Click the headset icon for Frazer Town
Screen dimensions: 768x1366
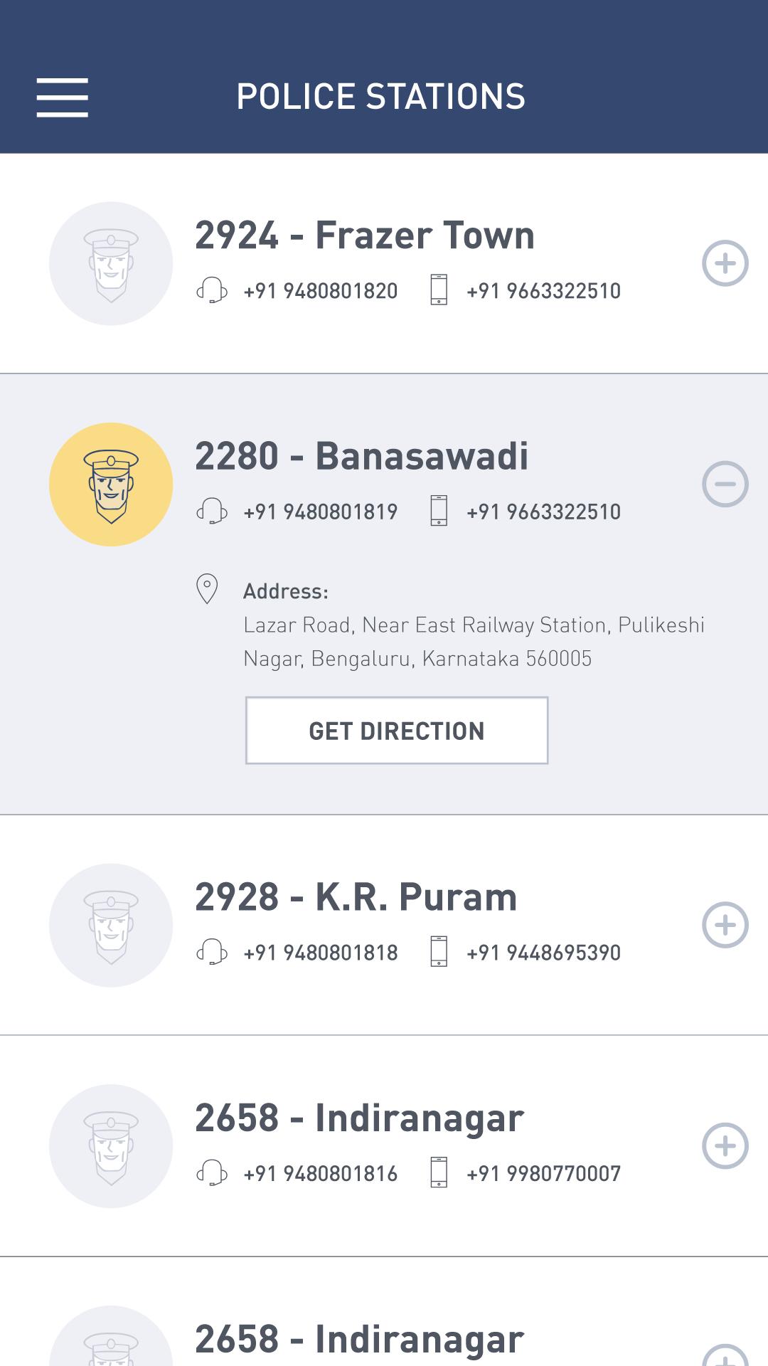pos(211,290)
